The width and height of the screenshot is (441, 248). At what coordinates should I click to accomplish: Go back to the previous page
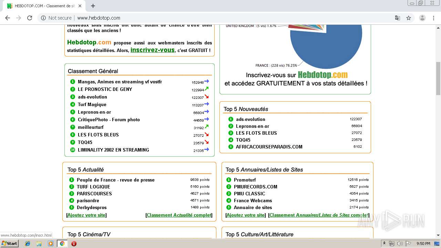pyautogui.click(x=8, y=18)
